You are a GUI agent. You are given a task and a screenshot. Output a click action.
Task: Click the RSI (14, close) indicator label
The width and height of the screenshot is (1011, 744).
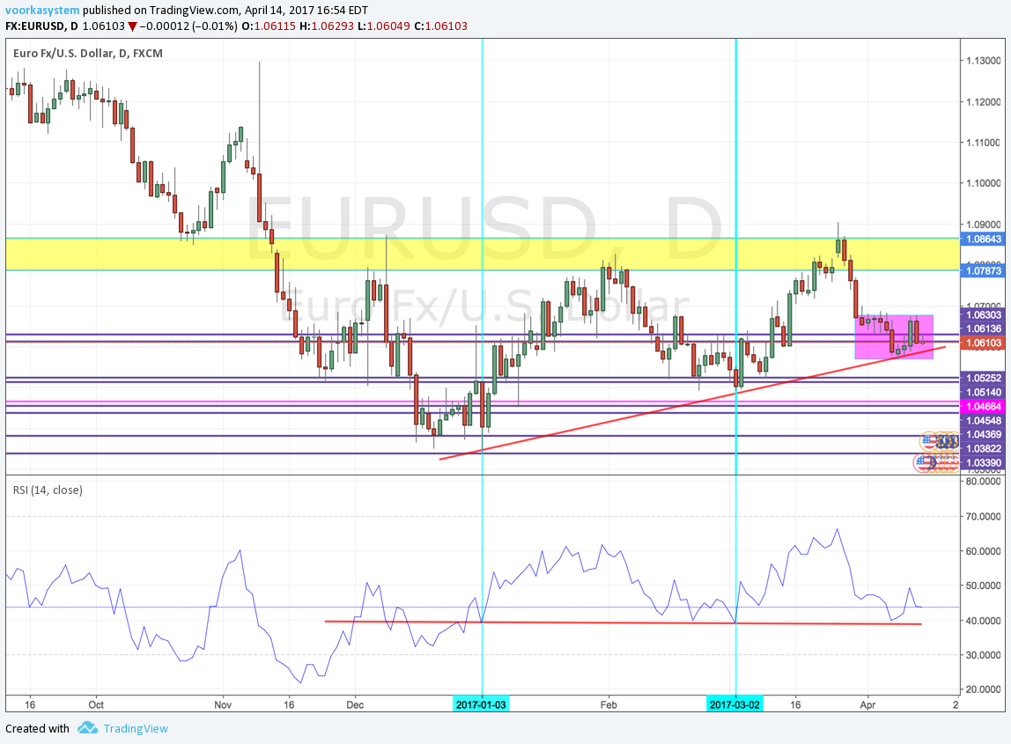pos(48,490)
